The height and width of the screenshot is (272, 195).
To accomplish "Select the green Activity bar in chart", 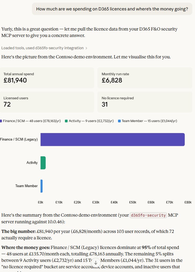I will point(43,163).
